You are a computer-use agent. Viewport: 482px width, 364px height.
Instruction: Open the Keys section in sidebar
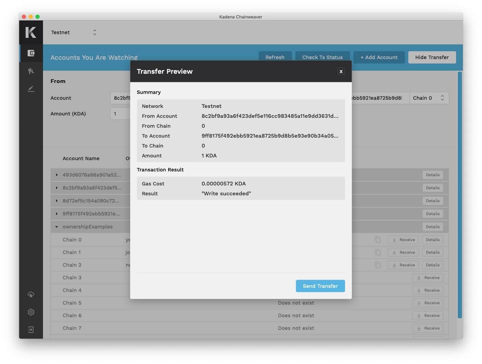click(x=31, y=71)
